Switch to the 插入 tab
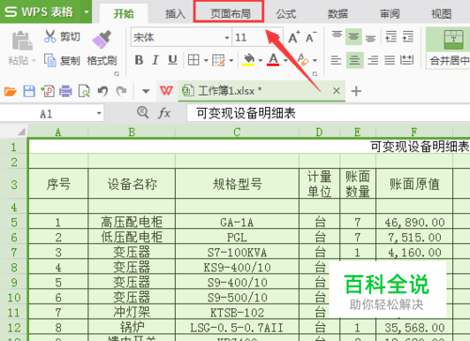This screenshot has width=470, height=341. click(x=175, y=14)
